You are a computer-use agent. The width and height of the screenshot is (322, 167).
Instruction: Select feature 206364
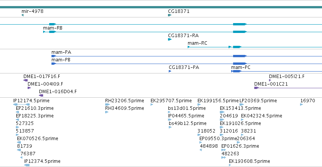point(246,139)
